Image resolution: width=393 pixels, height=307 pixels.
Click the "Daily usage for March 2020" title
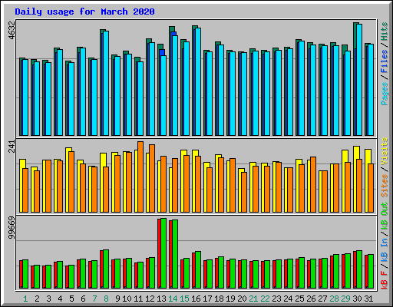tap(84, 12)
